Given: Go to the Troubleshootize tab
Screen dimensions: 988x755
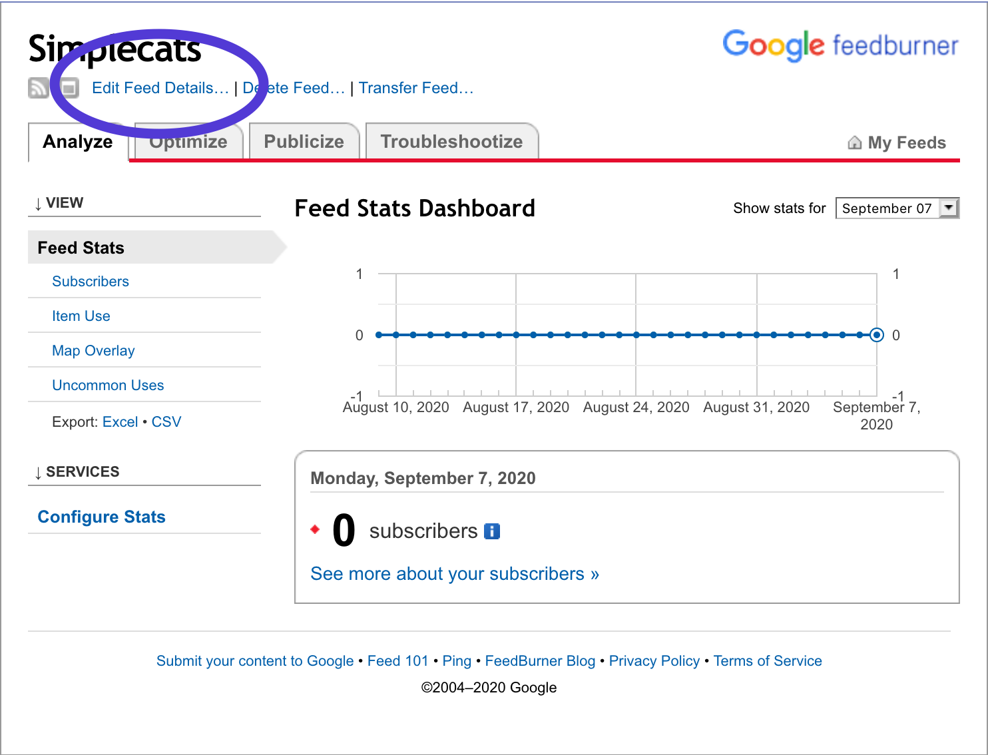Looking at the screenshot, I should point(451,142).
